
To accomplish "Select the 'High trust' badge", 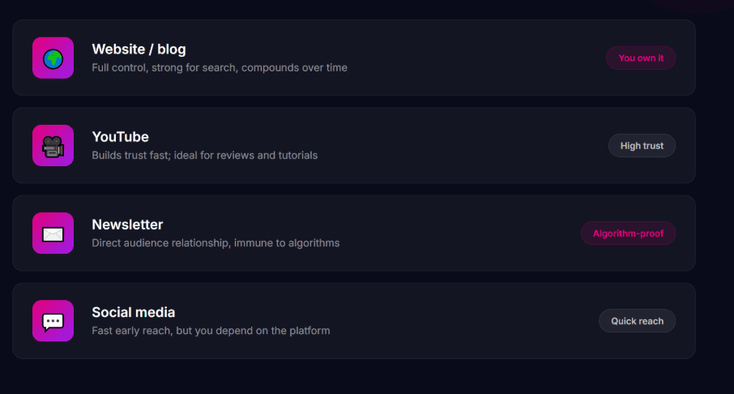I will pos(642,146).
